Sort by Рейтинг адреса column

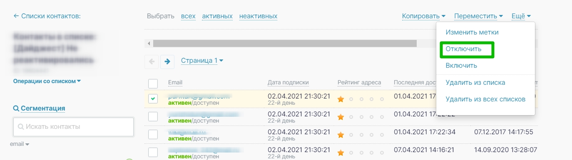click(359, 82)
